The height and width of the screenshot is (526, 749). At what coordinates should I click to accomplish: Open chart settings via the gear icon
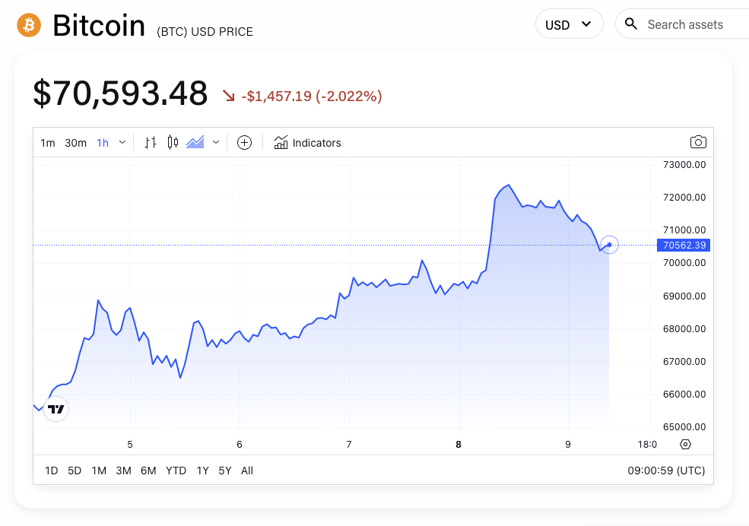click(685, 444)
